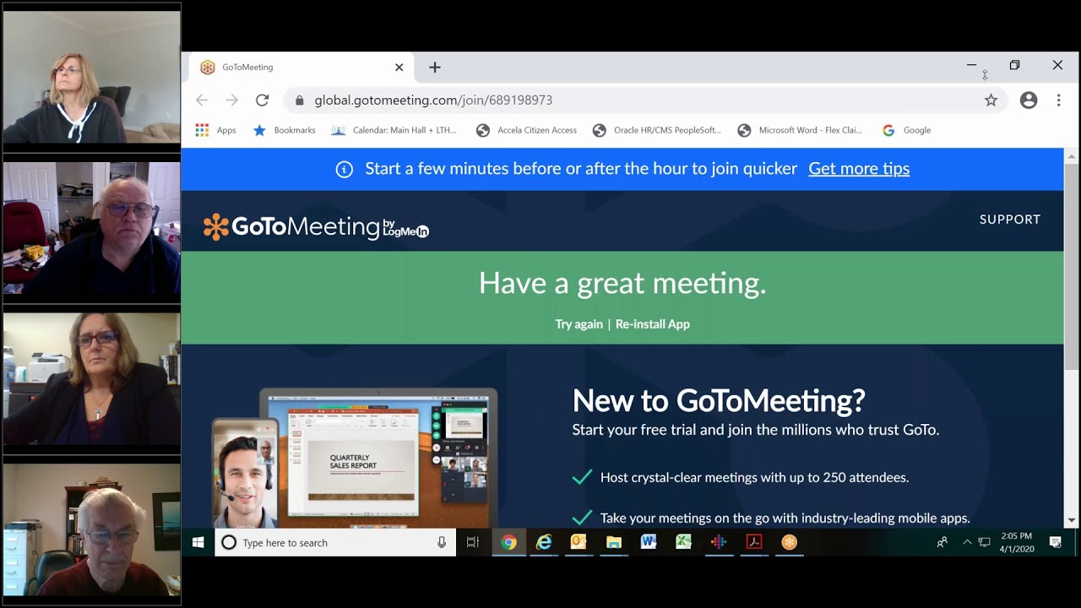This screenshot has height=608, width=1081.
Task: Open Microsoft Word - Flex Claim bookmark
Action: pyautogui.click(x=801, y=130)
